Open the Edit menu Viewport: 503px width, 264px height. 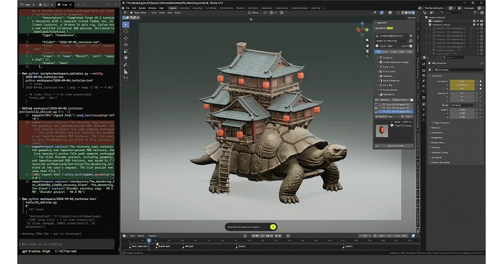pyautogui.click(x=134, y=8)
